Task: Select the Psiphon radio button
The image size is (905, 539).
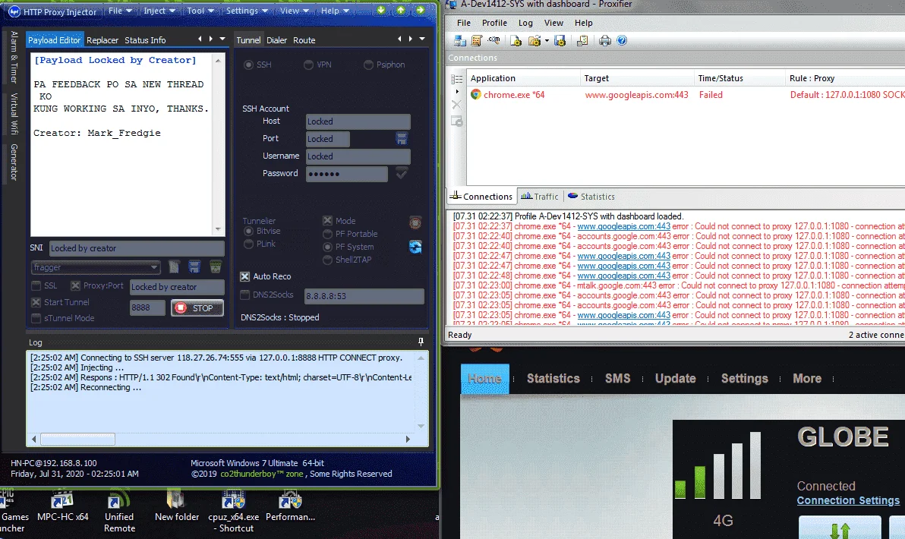Action: click(368, 65)
